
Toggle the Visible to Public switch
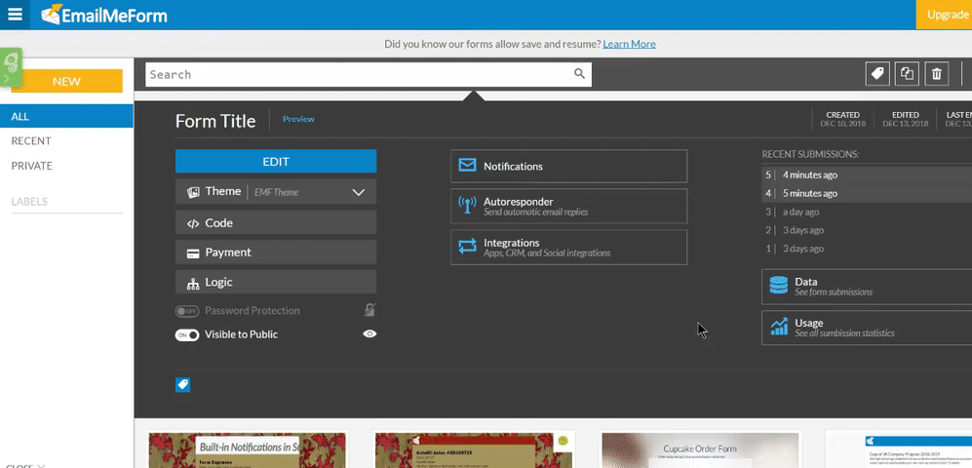[187, 334]
